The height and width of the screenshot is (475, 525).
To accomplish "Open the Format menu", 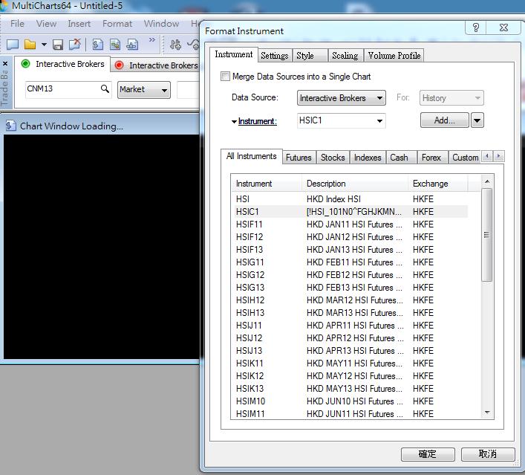I will coord(117,24).
